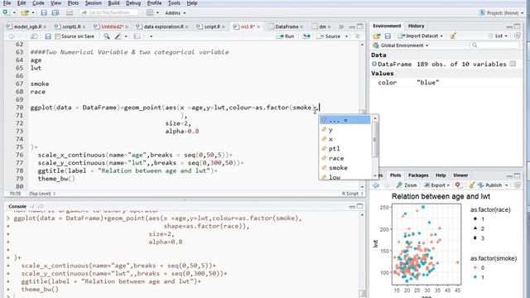
Task: Click the Zoom plot button
Action: [407, 185]
